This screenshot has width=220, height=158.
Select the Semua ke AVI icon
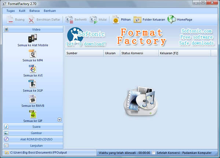[33, 69]
